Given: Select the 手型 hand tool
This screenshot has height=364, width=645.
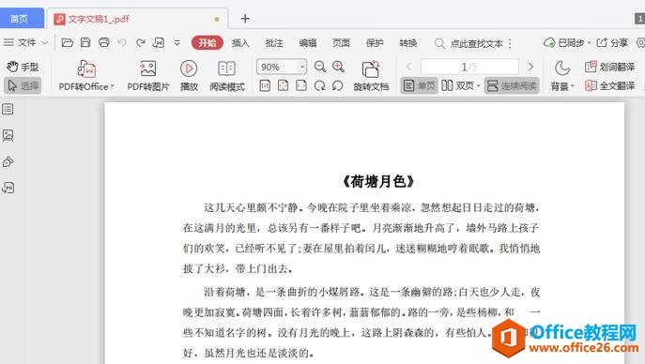Looking at the screenshot, I should tap(23, 67).
